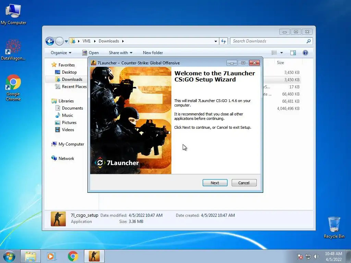Open the address bar history dropdown
The image size is (351, 263).
click(x=216, y=41)
